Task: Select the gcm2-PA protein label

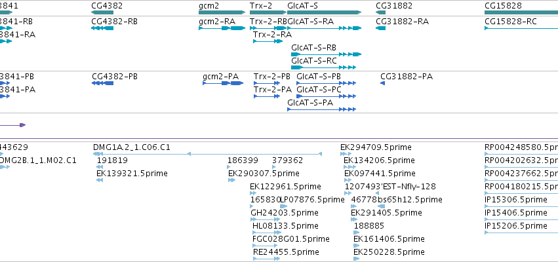Action: coord(220,77)
